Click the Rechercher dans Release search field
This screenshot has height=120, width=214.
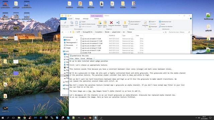tap(179, 32)
